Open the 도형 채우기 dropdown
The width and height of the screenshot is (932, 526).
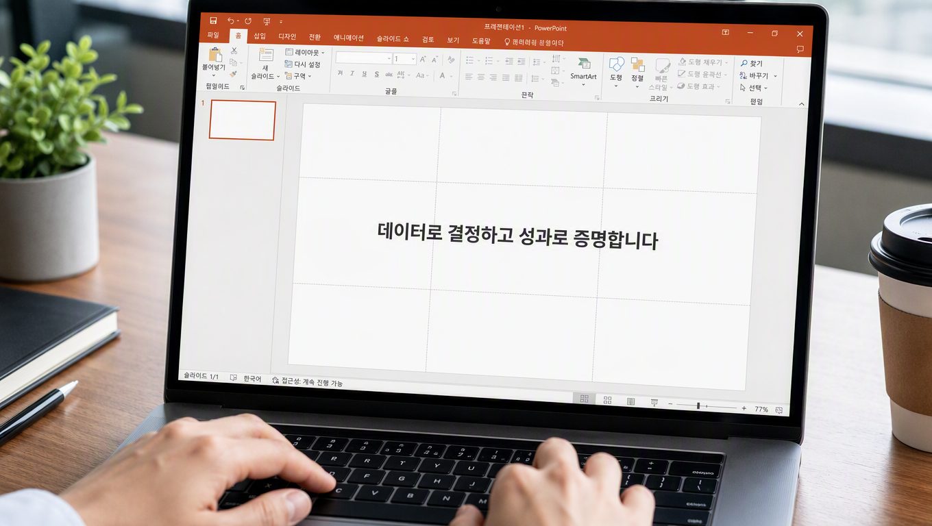(704, 62)
